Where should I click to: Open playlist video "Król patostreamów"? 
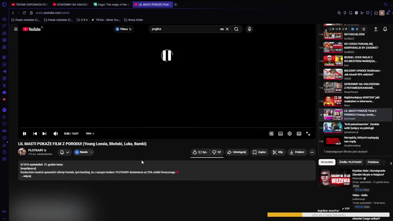pyautogui.click(x=355, y=128)
